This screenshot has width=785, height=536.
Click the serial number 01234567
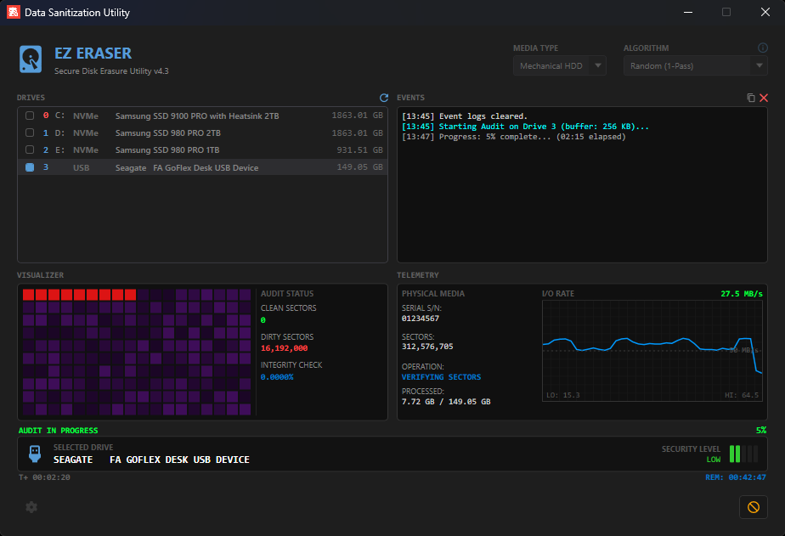click(420, 319)
